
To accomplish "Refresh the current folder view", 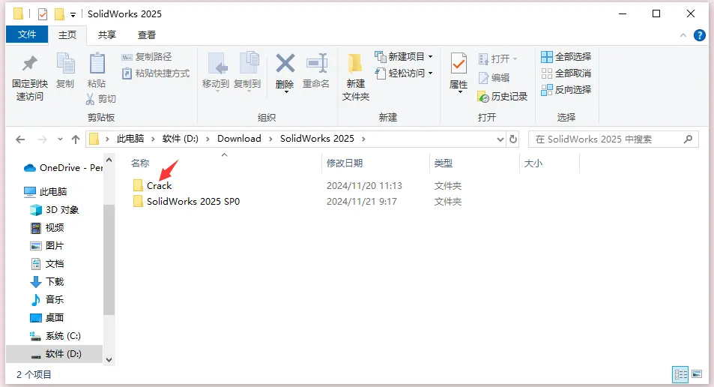I will pos(513,139).
